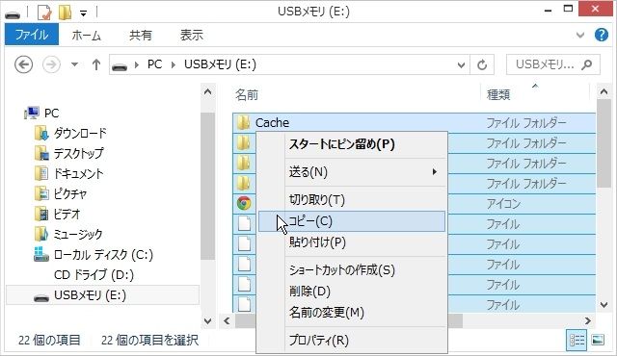
Task: Open the Customize Quick Access Toolbar dropdown
Action: pos(84,13)
